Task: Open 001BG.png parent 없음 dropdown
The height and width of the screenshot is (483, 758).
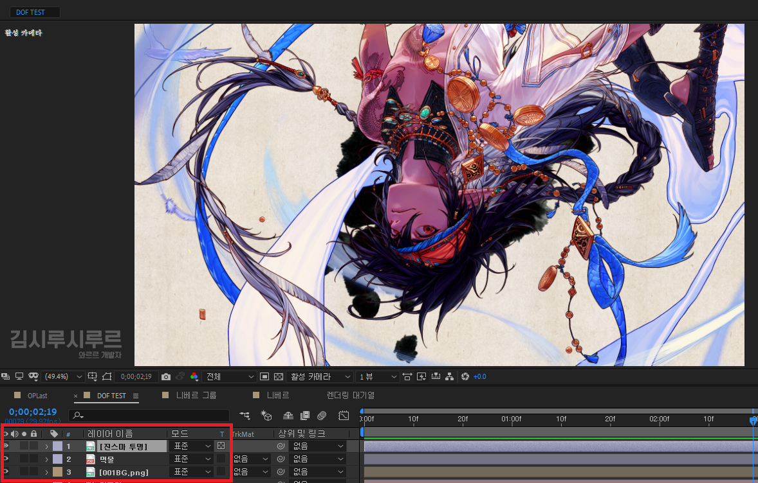Action: pyautogui.click(x=318, y=472)
